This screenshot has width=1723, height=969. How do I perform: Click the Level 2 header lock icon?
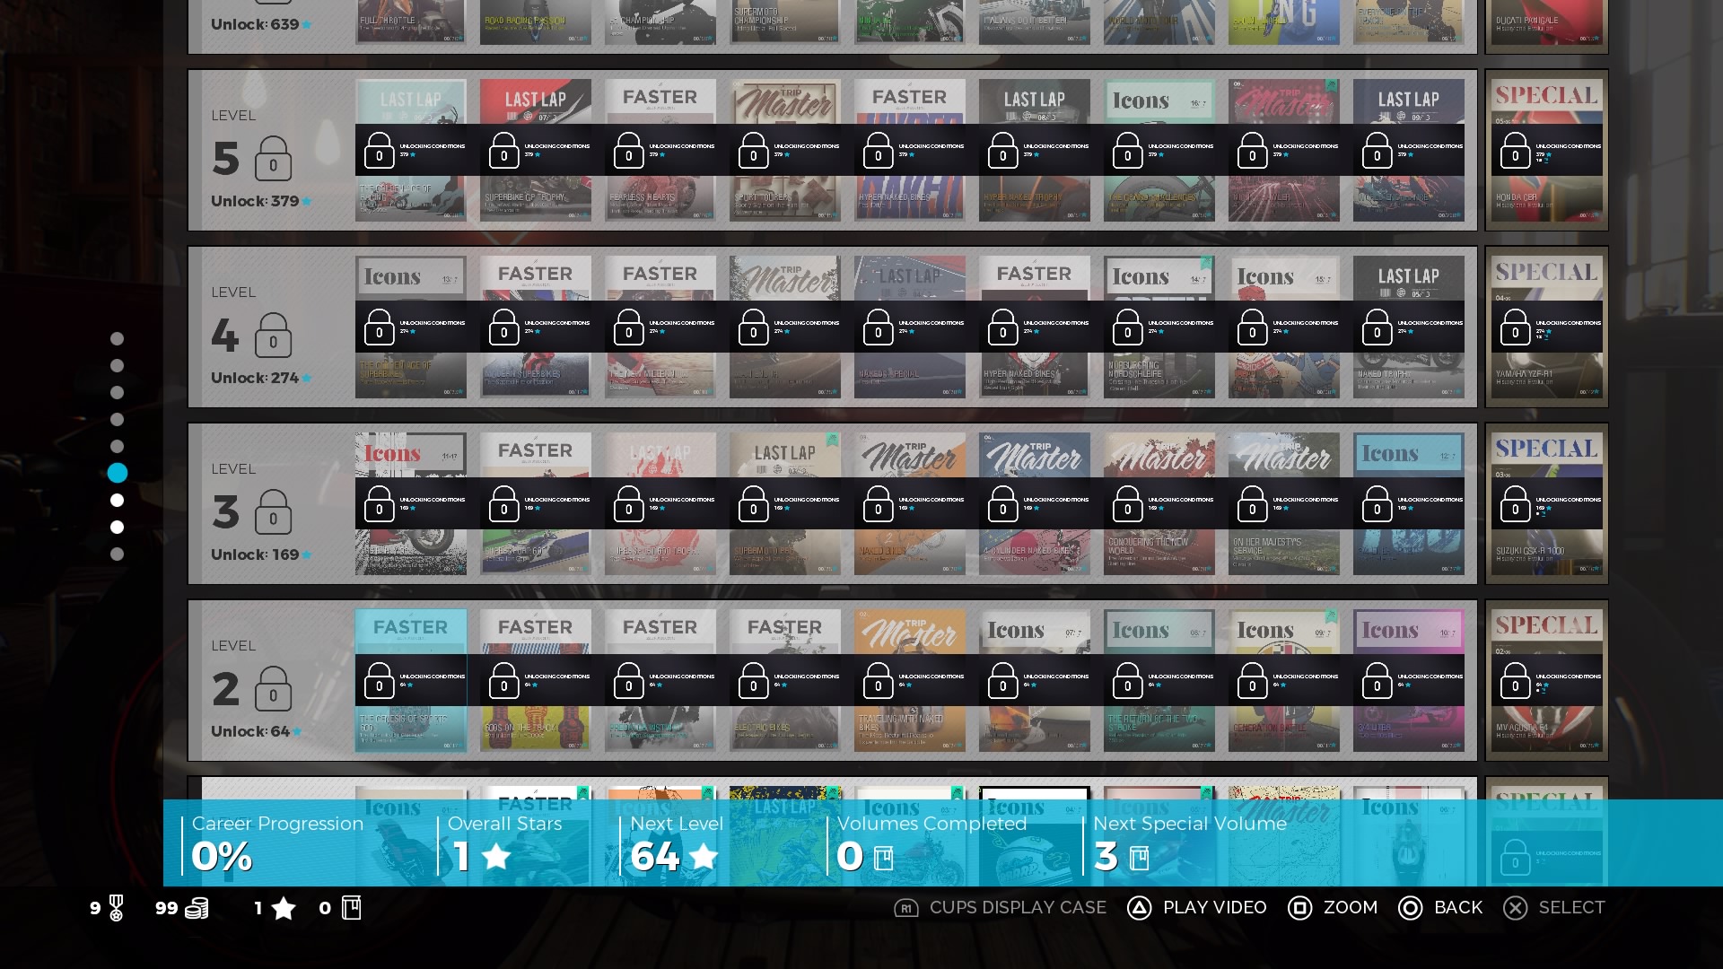coord(273,689)
